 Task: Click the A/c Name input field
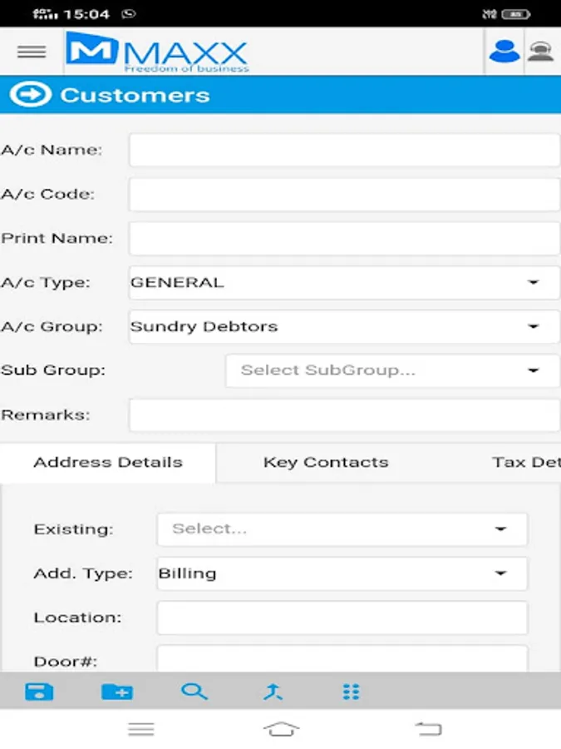pos(344,151)
